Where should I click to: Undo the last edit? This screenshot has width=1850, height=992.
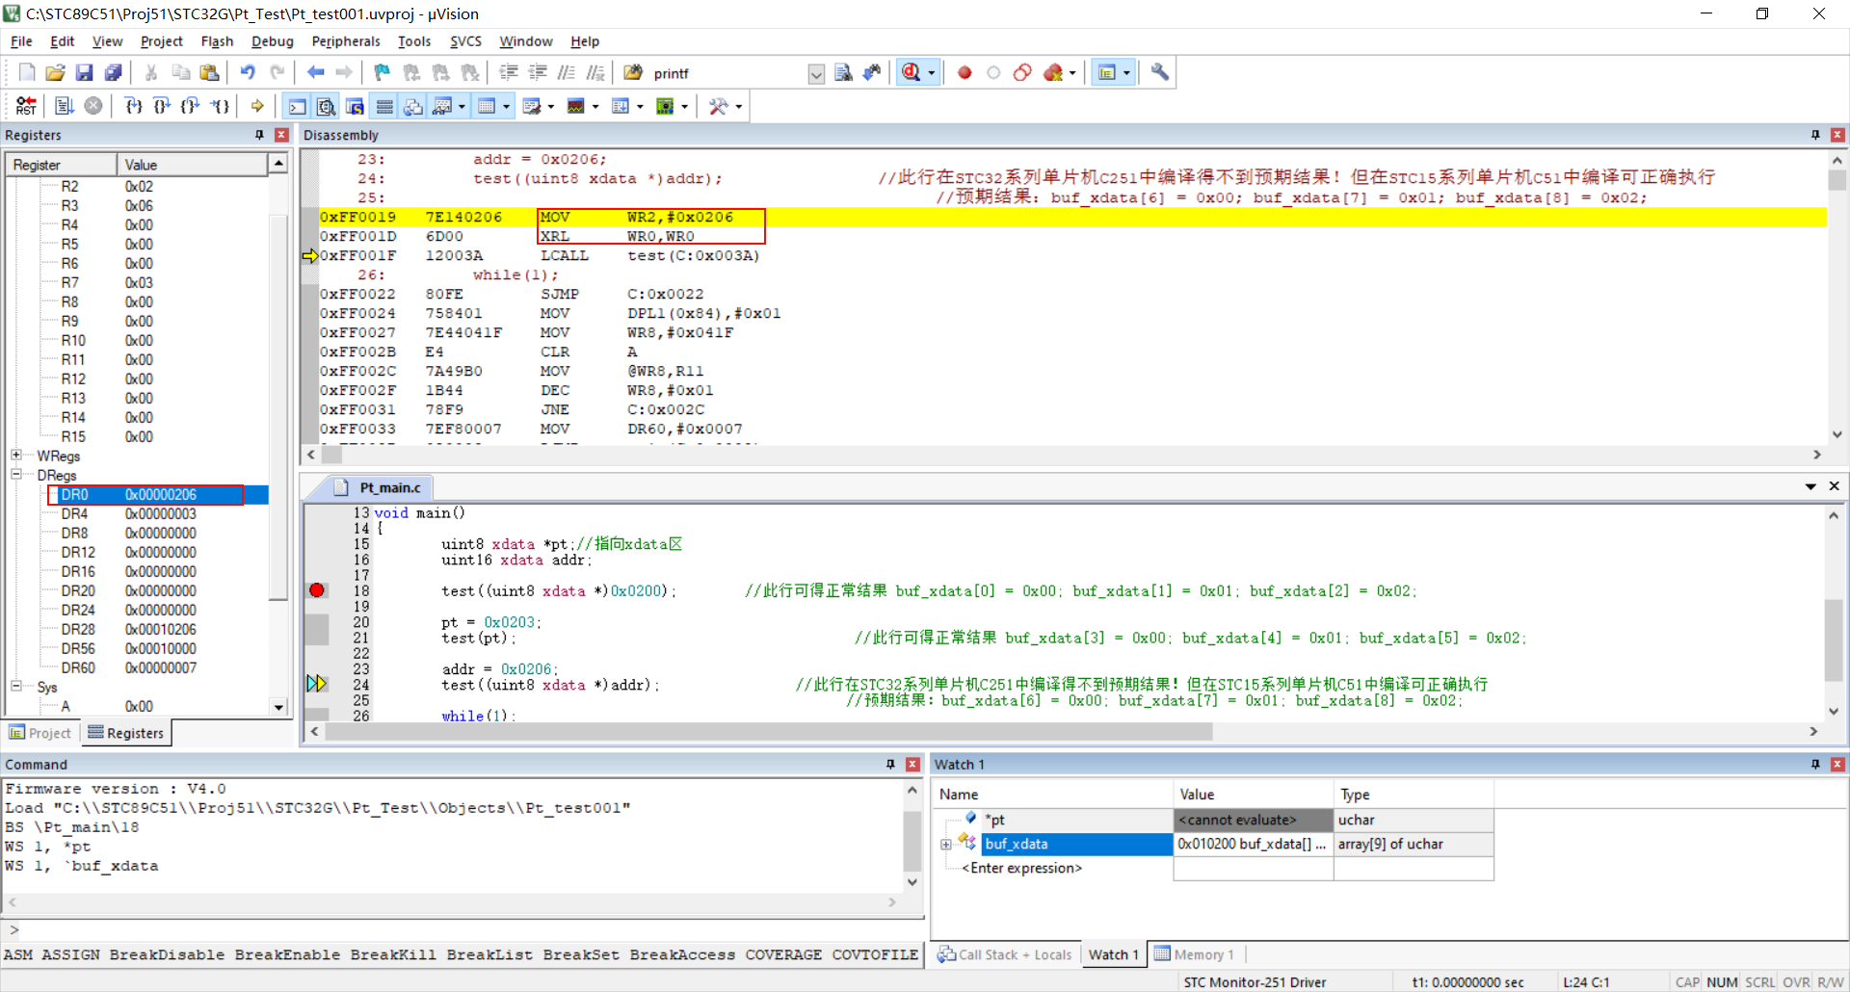coord(248,72)
